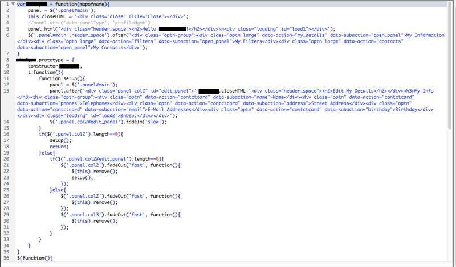Screen dimensions: 456x267
Task: Click the 'Birthday' text
Action: pyautogui.click(x=406, y=109)
